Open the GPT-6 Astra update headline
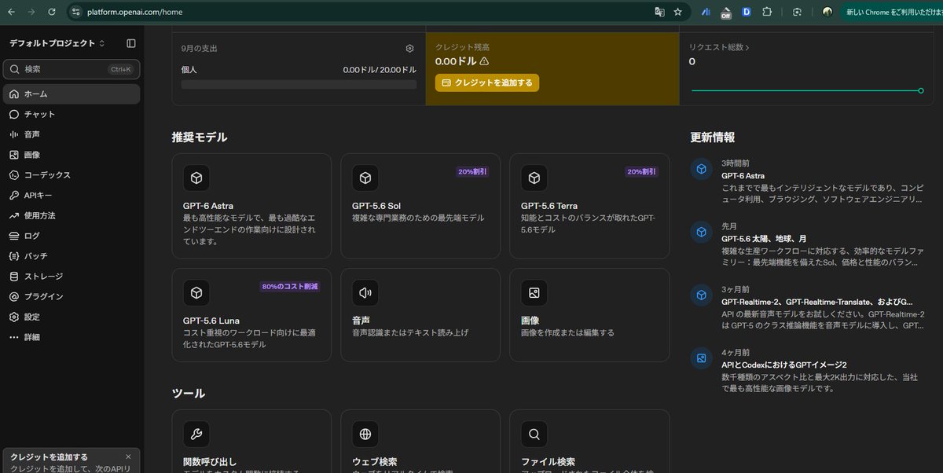 [x=743, y=176]
